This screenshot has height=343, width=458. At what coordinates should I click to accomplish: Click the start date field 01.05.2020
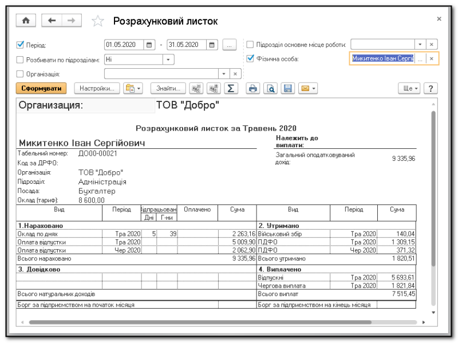tap(124, 45)
